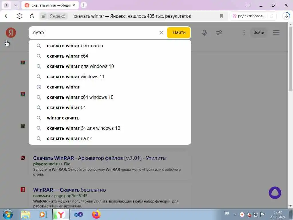This screenshot has height=220, width=293.
Task: Open the browser hamburger menu in title bar
Action: (248, 5)
